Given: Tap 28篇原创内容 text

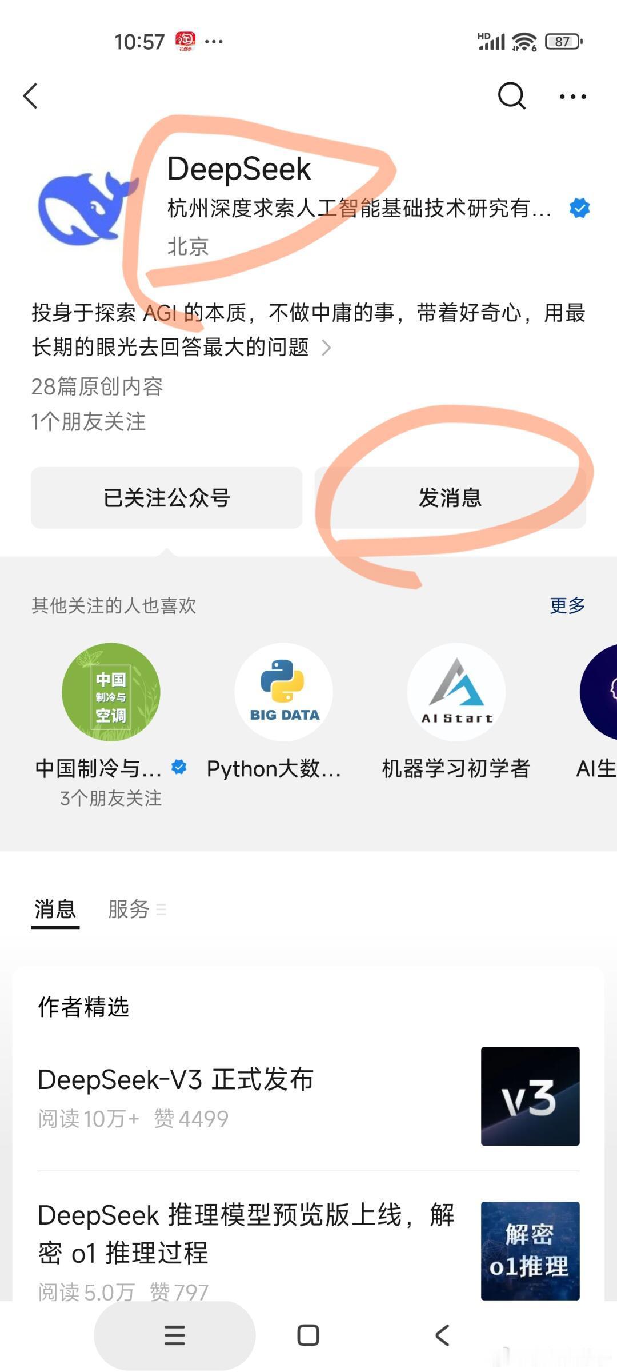Looking at the screenshot, I should click(97, 386).
